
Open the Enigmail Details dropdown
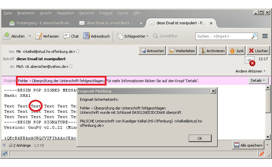click(258, 81)
